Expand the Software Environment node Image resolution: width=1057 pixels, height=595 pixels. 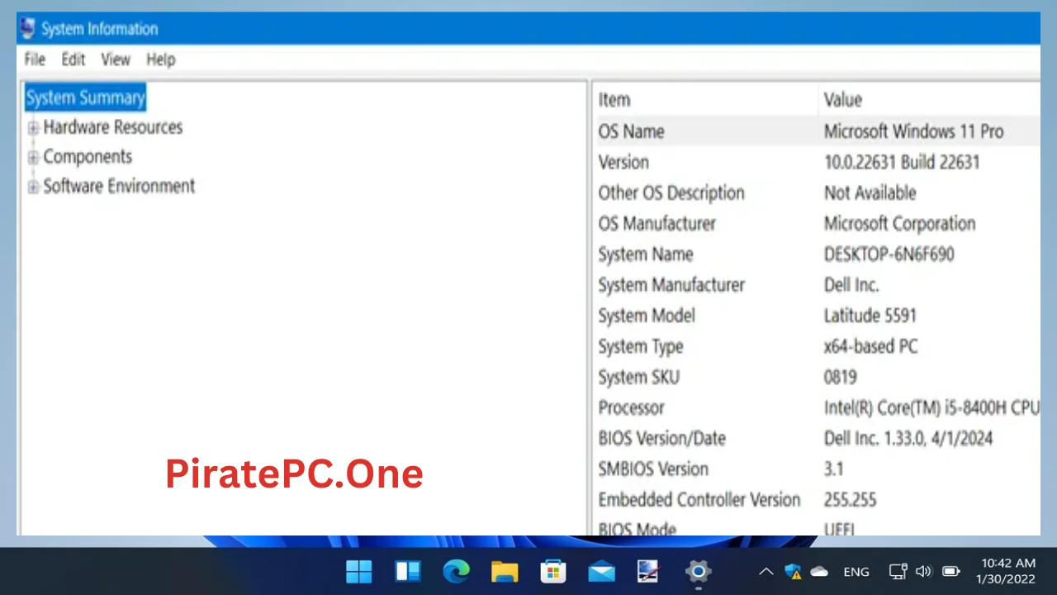[x=33, y=187]
